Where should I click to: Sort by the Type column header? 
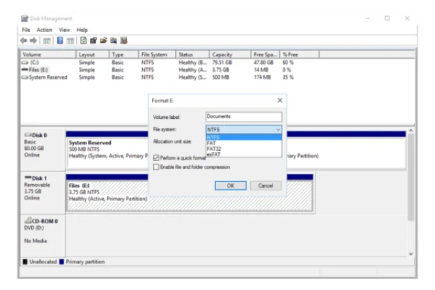pyautogui.click(x=124, y=54)
